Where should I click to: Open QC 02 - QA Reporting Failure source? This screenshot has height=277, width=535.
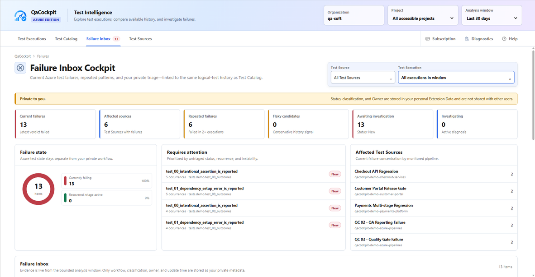point(434,225)
